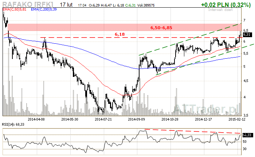The width and height of the screenshot is (255, 157).
Task: Click the RAFAKO [RFK] chart title
Action: pos(28,4)
